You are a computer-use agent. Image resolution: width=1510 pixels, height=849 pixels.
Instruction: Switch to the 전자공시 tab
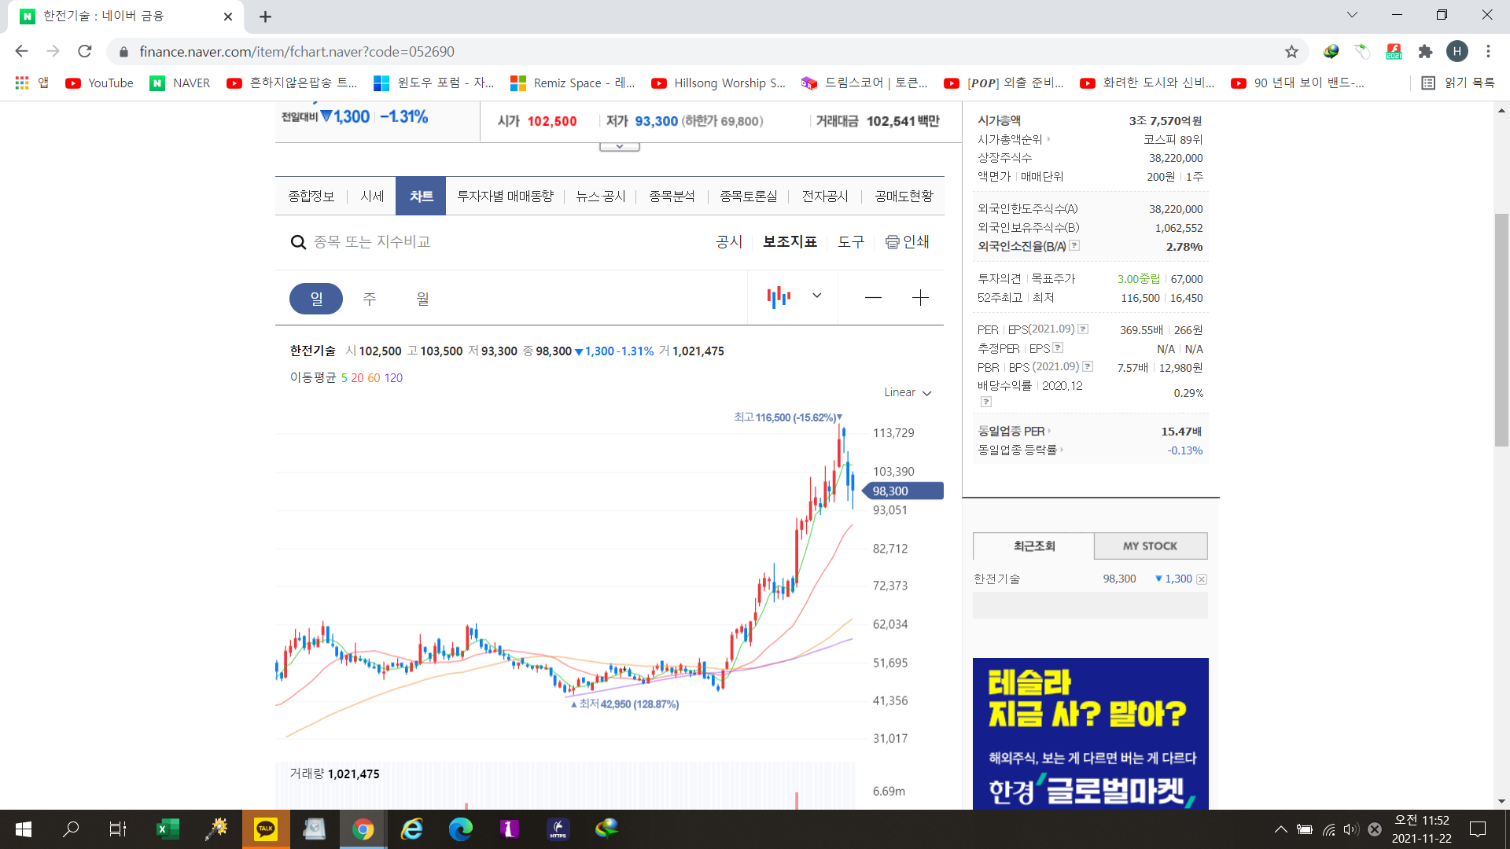tap(824, 196)
